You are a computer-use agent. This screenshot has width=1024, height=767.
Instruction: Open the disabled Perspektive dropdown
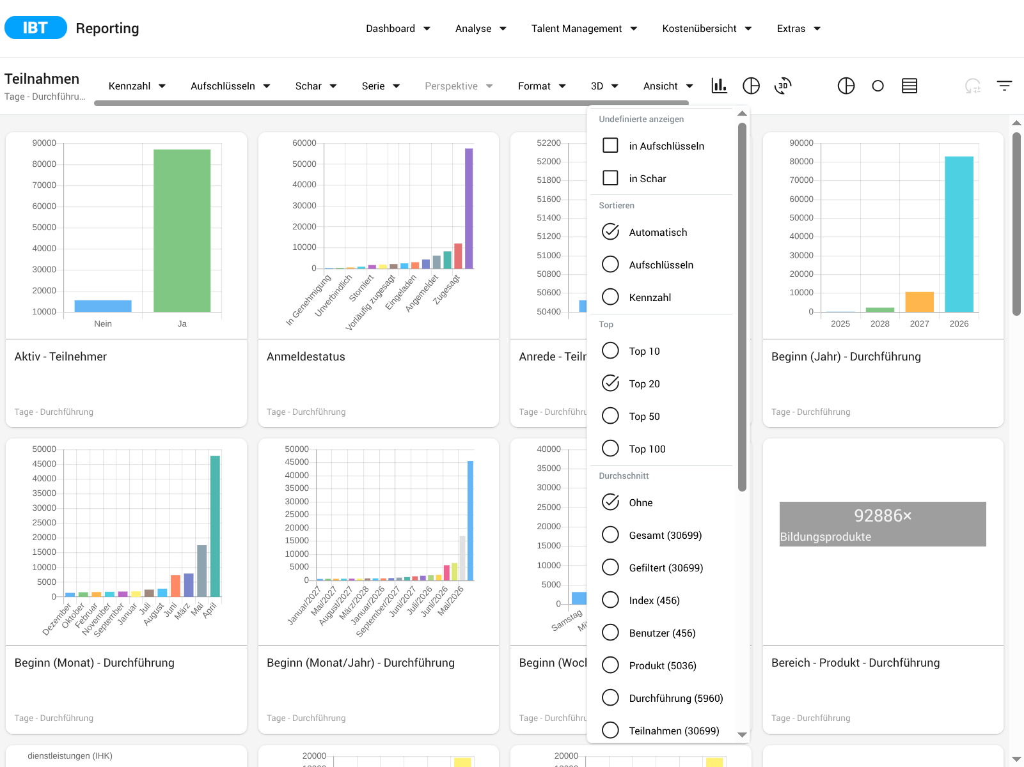459,86
